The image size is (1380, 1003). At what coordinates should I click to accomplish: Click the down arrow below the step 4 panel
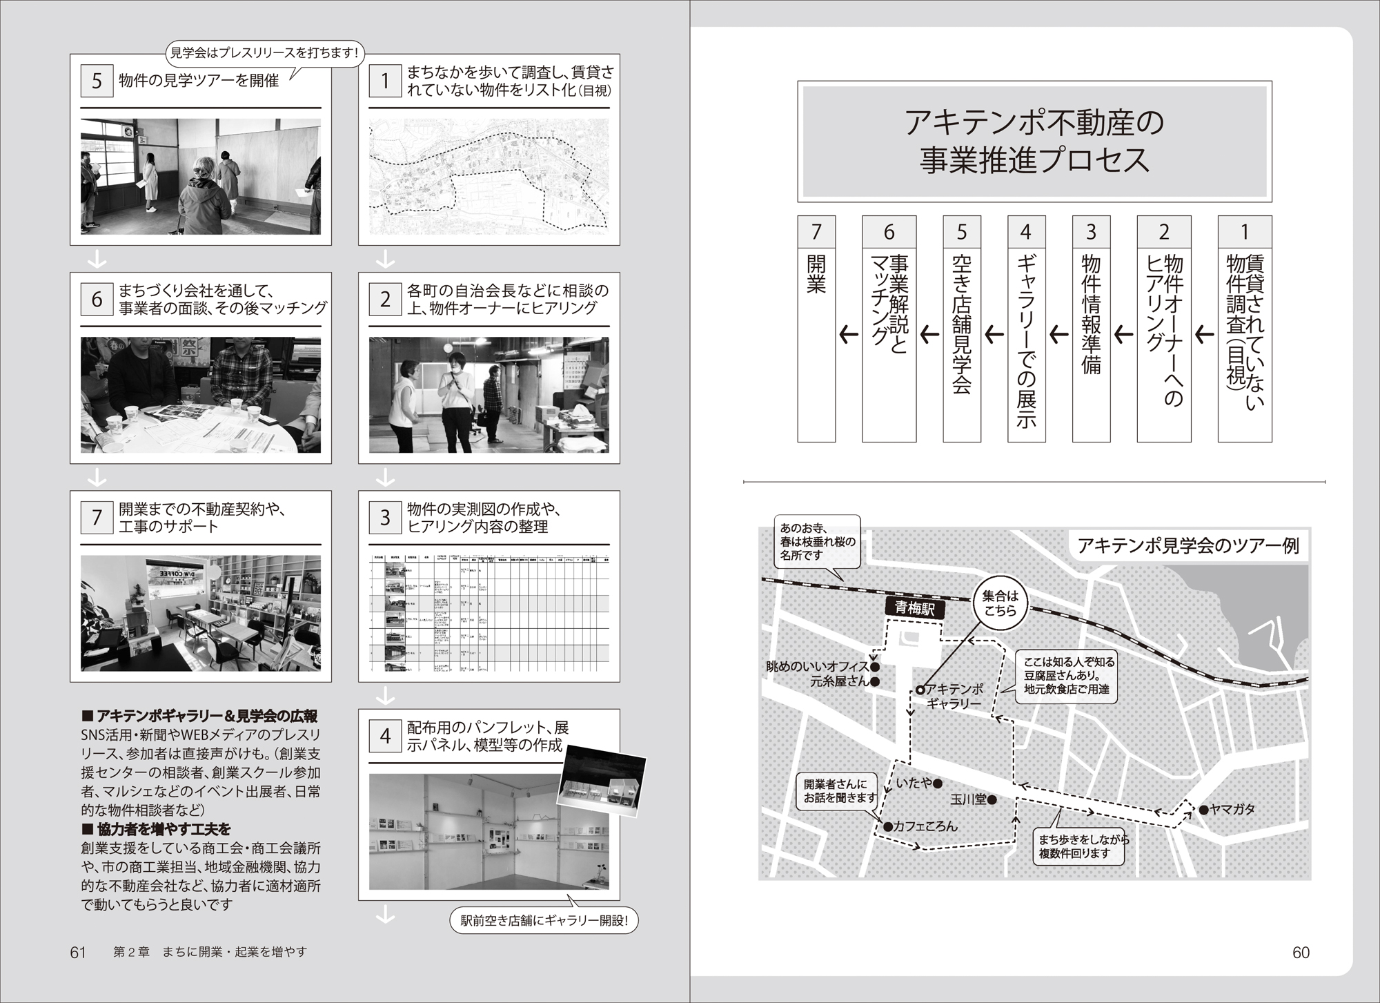tap(385, 915)
